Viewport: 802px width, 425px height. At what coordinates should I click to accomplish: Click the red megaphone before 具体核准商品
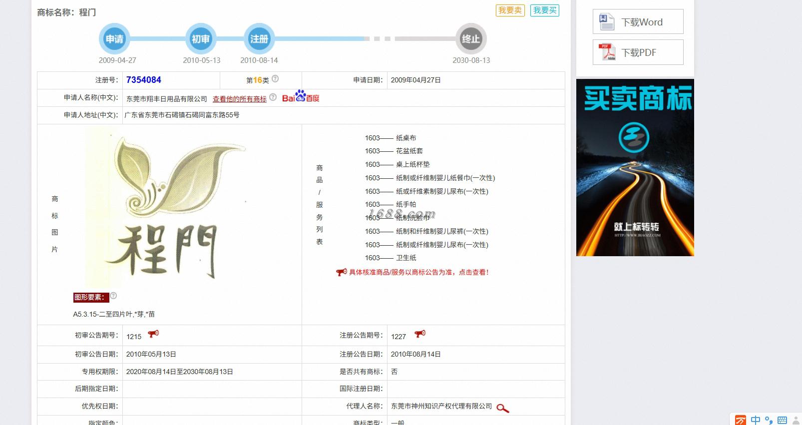pyautogui.click(x=342, y=272)
